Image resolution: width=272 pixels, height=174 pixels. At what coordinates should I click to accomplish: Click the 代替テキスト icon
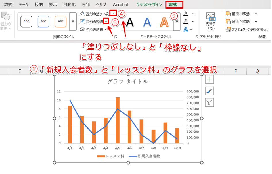210,17
